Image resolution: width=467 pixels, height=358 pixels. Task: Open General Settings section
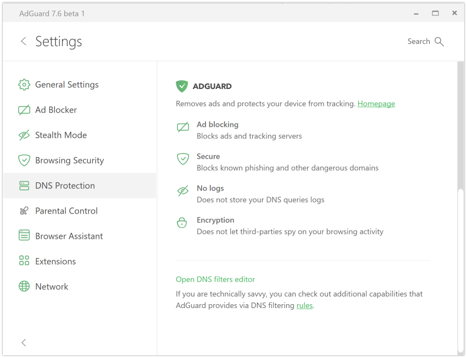(x=80, y=85)
